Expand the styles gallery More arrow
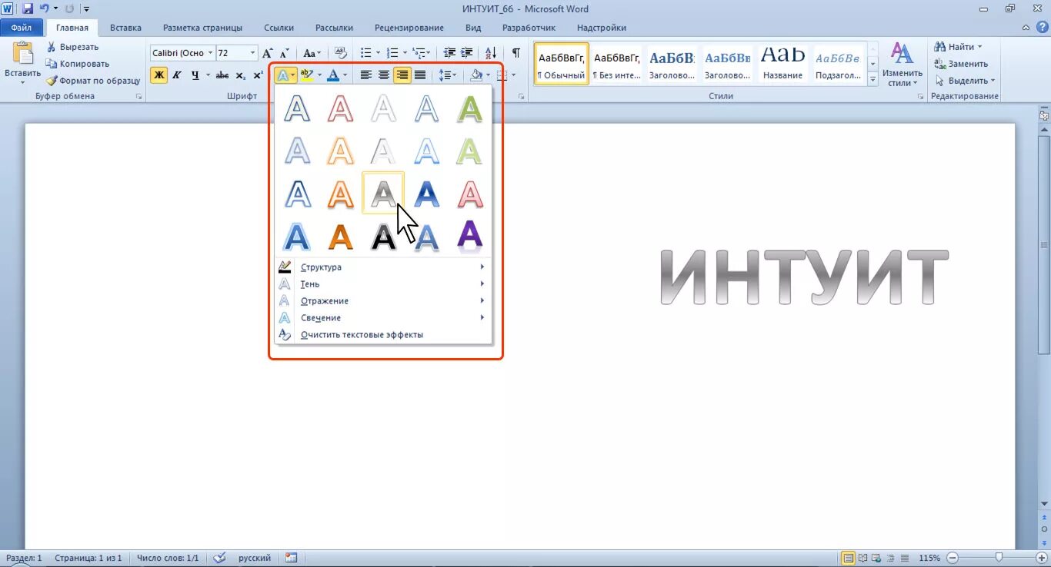Screen dimensions: 1051x567 click(873, 80)
